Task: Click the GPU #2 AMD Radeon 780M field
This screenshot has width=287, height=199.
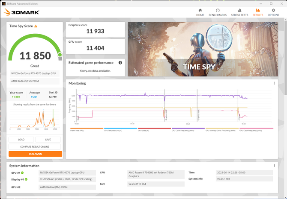Action: pyautogui.click(x=67, y=187)
